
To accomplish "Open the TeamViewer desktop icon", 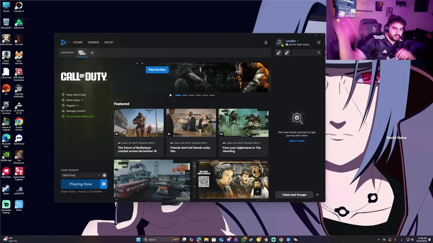I will tap(19, 139).
